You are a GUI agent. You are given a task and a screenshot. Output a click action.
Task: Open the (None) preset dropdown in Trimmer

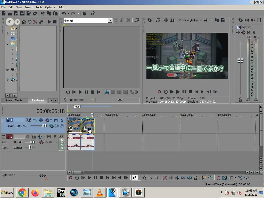(110, 21)
